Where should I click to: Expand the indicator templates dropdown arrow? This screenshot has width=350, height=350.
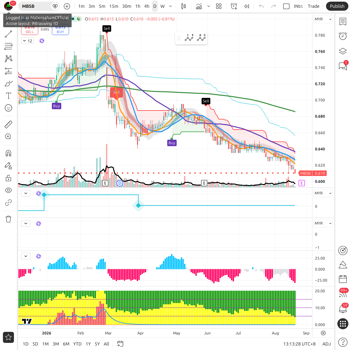click(x=209, y=6)
